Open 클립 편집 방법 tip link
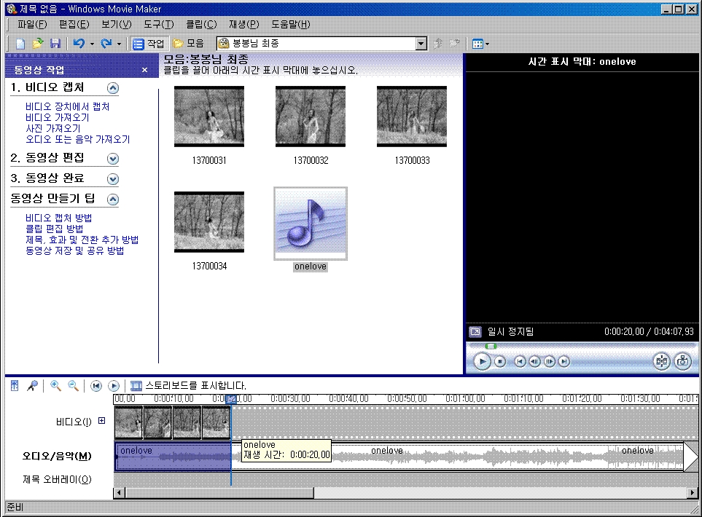 click(x=54, y=229)
